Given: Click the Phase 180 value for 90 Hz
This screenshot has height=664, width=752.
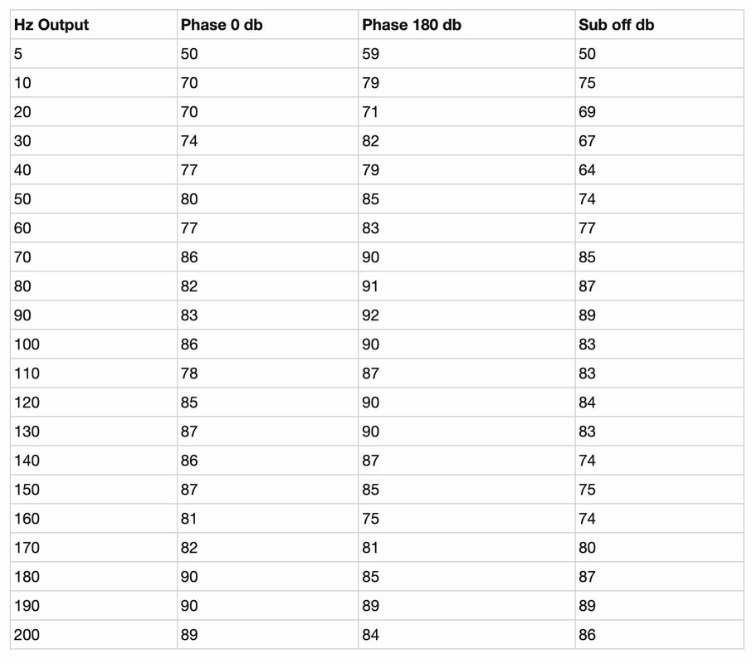Looking at the screenshot, I should click(x=466, y=315).
